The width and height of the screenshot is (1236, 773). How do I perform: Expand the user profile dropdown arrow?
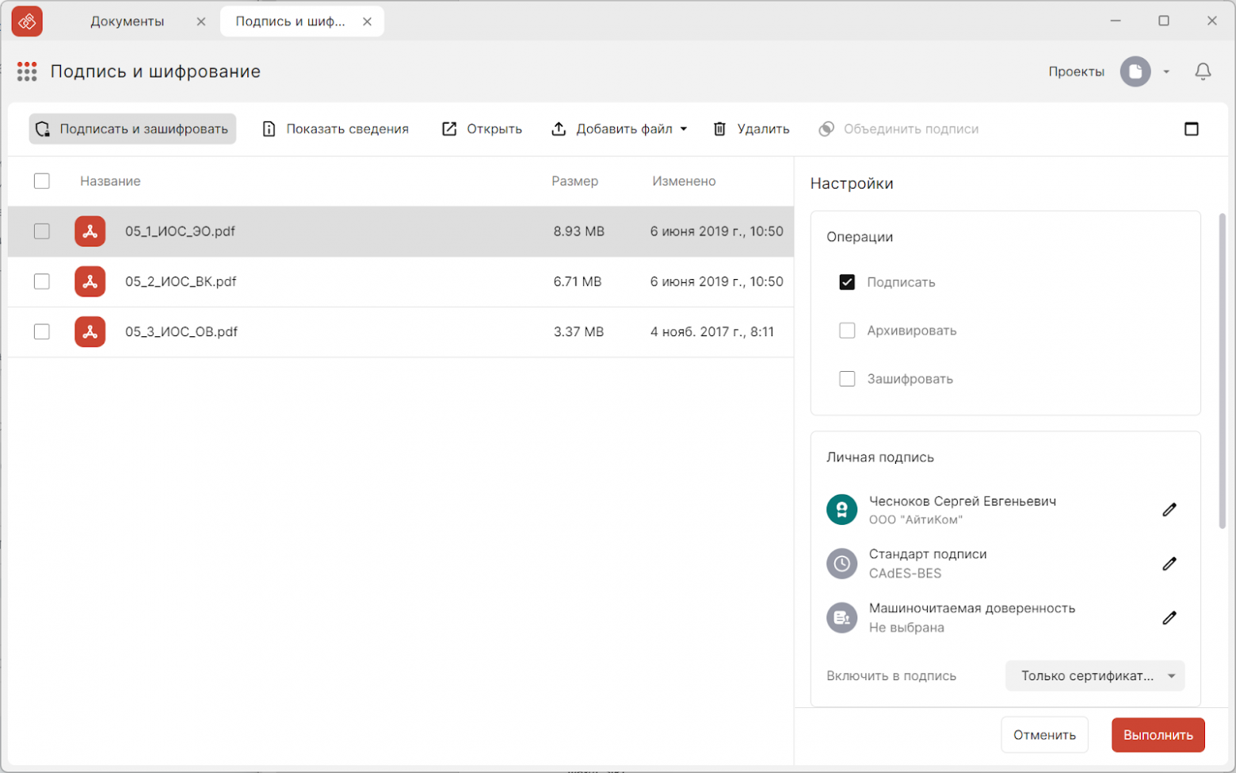1166,72
